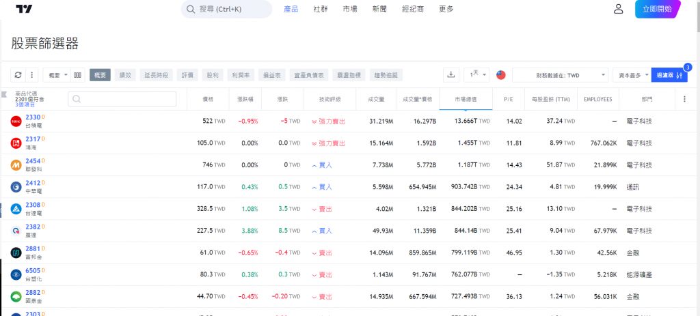Open the column setup icon
700x316 pixels.
coord(78,75)
